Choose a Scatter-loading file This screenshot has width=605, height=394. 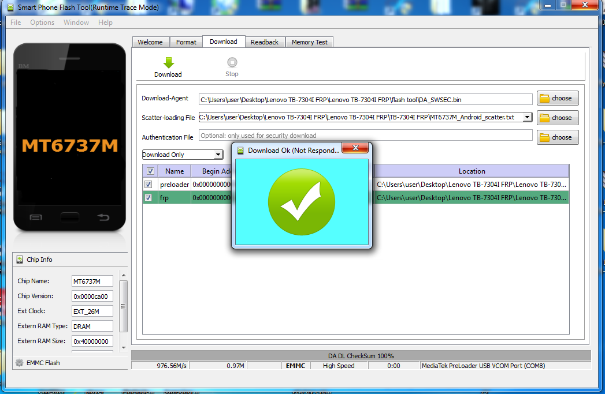coord(558,118)
